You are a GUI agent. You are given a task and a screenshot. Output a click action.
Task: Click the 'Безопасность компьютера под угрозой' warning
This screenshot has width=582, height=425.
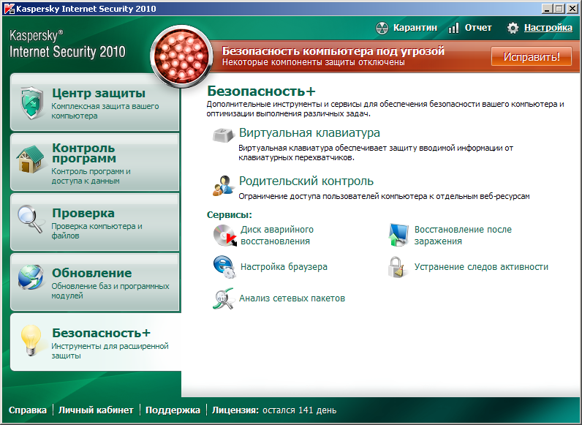(x=333, y=51)
